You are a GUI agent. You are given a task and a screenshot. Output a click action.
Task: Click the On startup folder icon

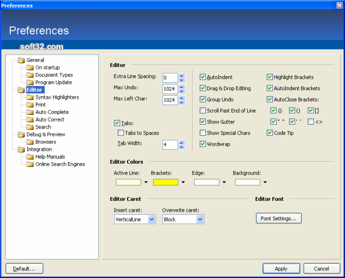click(30, 67)
